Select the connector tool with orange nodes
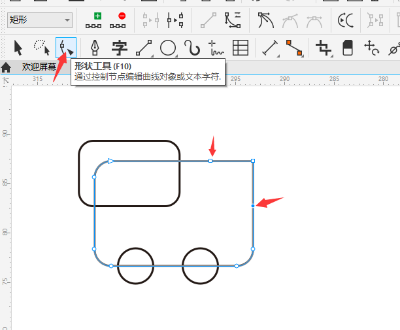The width and height of the screenshot is (400, 330). pos(294,48)
